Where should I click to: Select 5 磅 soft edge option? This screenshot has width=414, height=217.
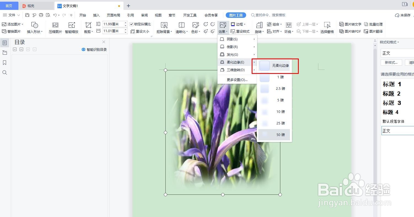(274, 100)
